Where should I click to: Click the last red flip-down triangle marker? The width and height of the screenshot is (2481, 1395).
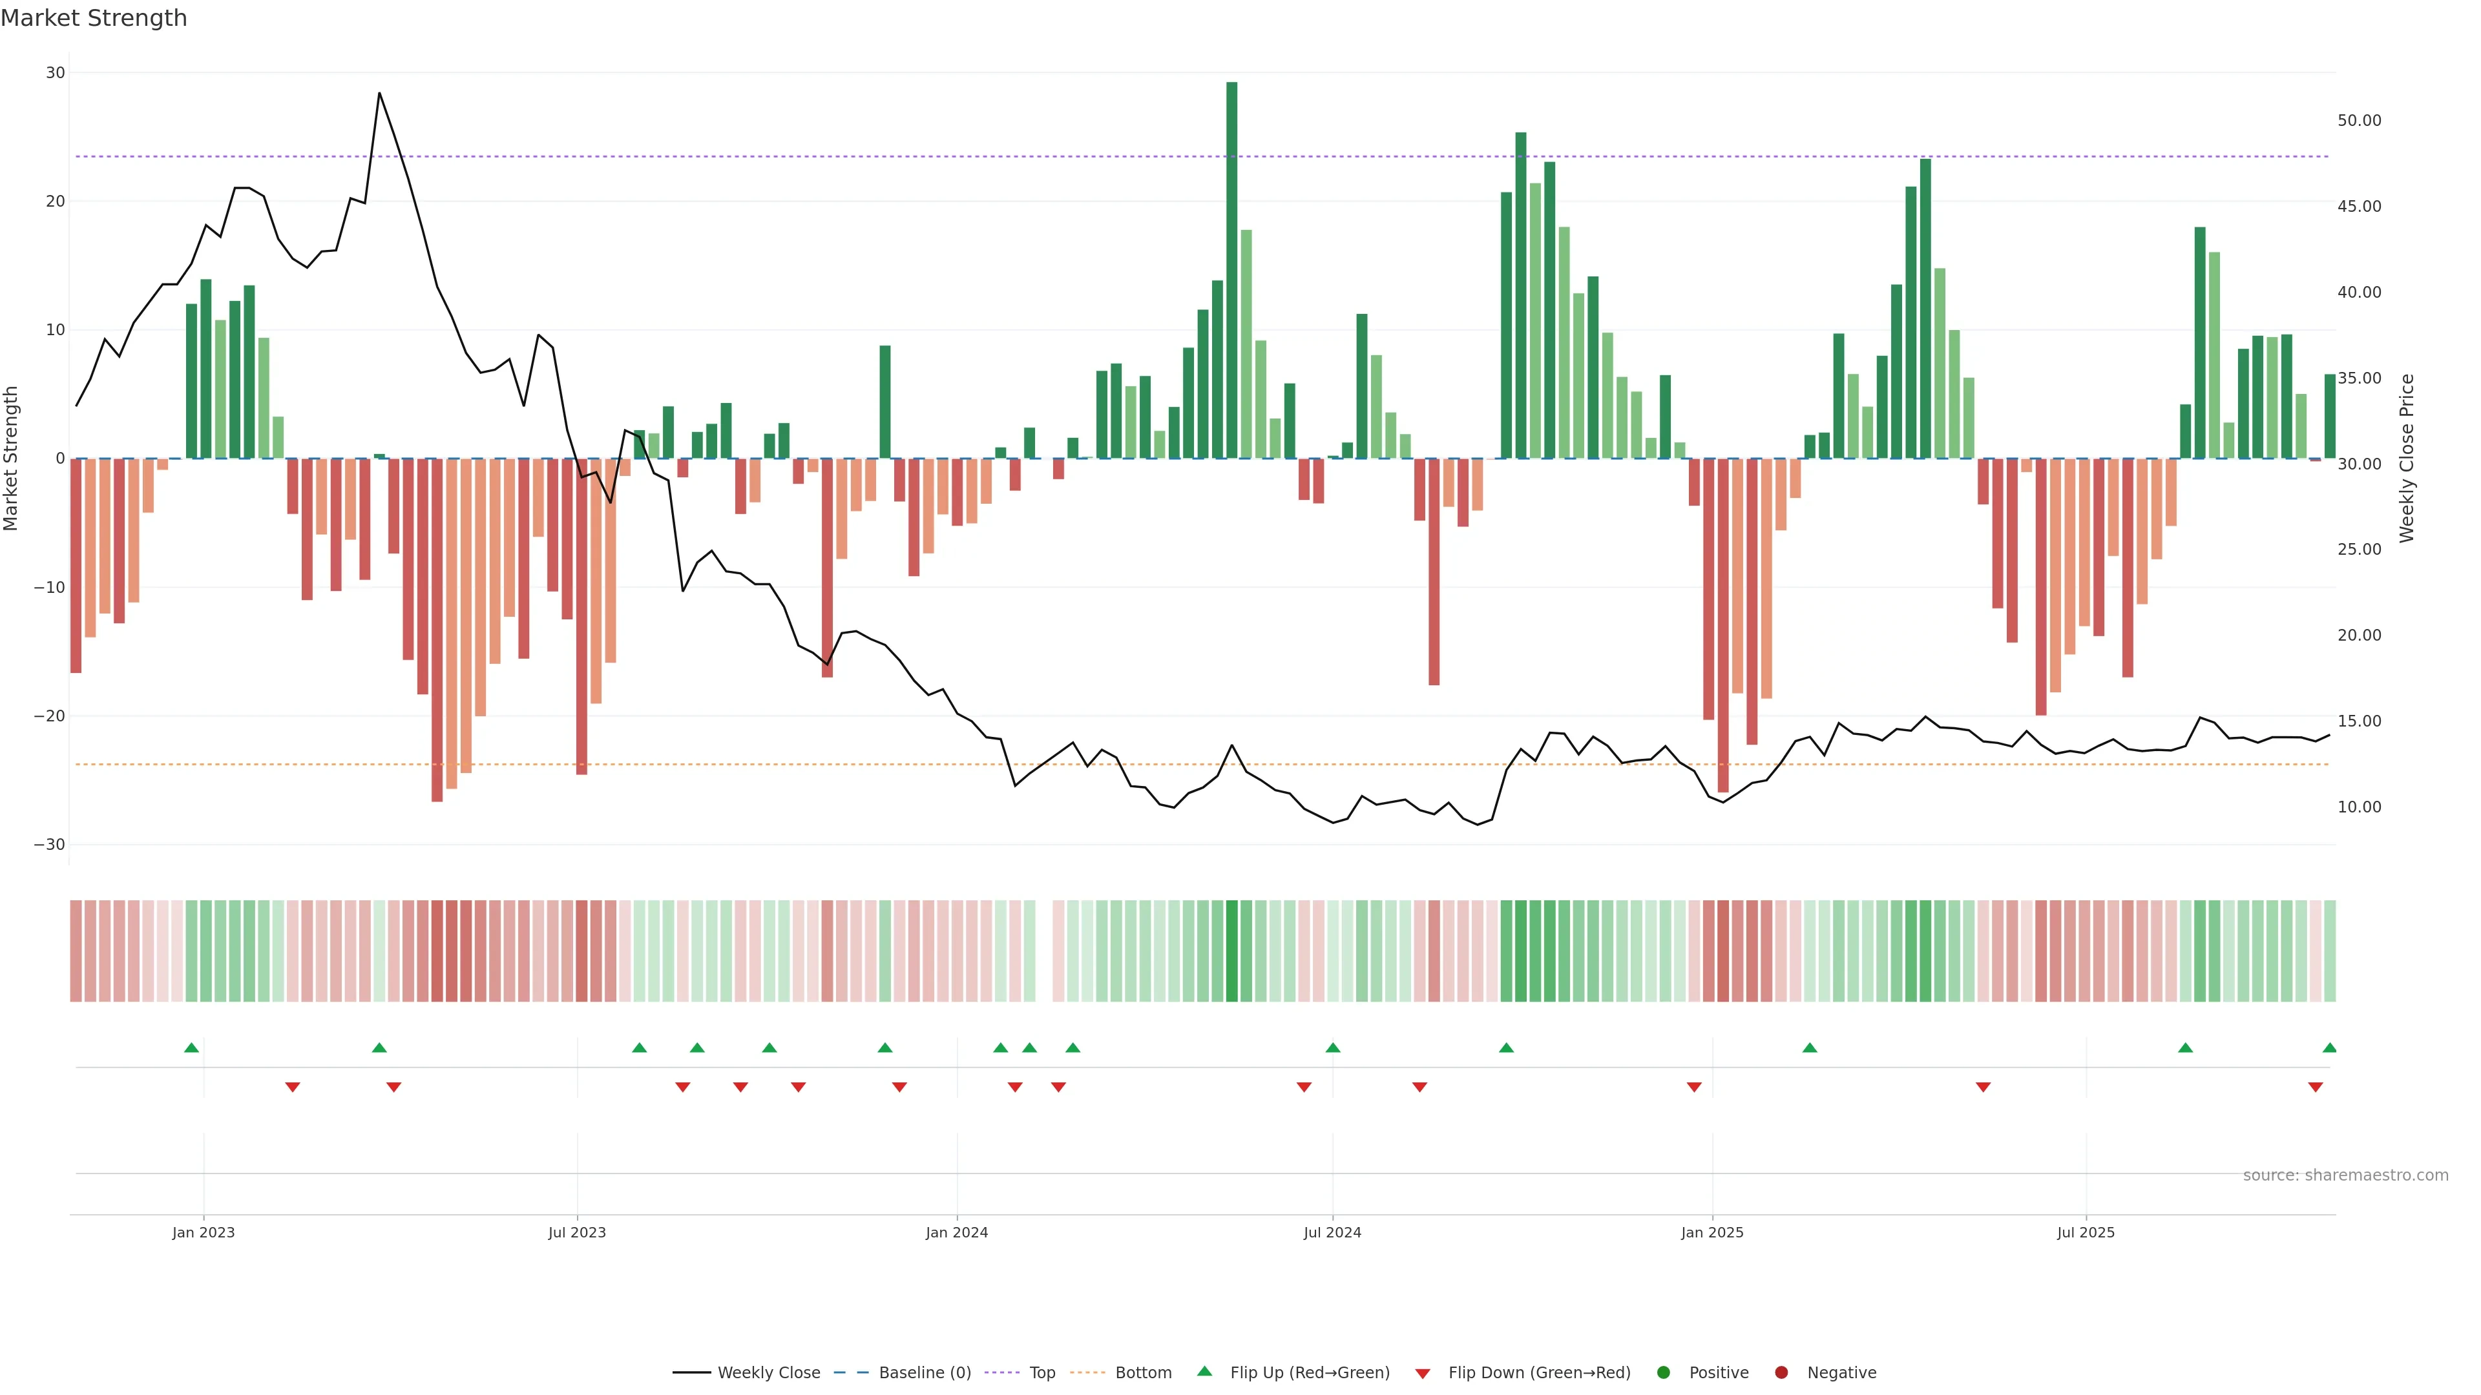pyautogui.click(x=2316, y=1087)
